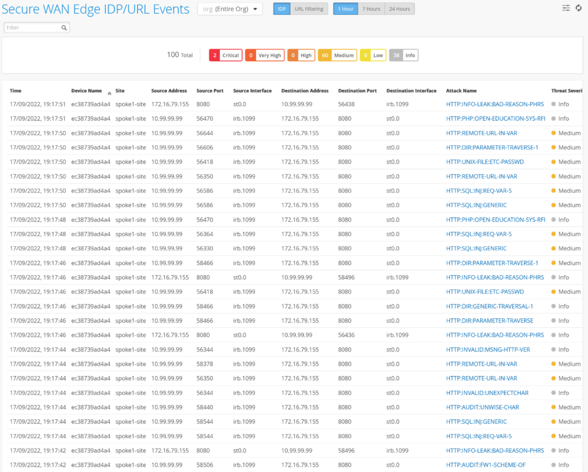Image resolution: width=588 pixels, height=472 pixels.
Task: Sort by Destination Interface column header
Action: pyautogui.click(x=411, y=91)
